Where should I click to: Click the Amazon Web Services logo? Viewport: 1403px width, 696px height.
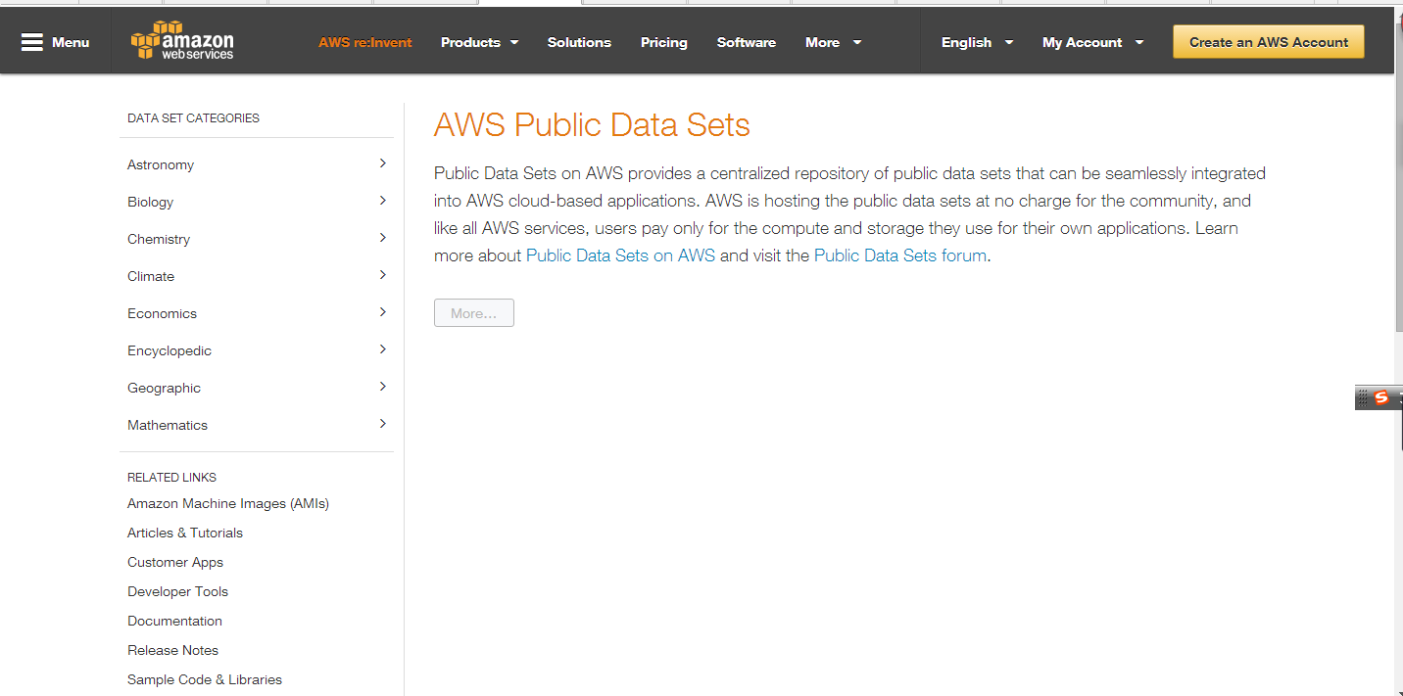tap(183, 41)
